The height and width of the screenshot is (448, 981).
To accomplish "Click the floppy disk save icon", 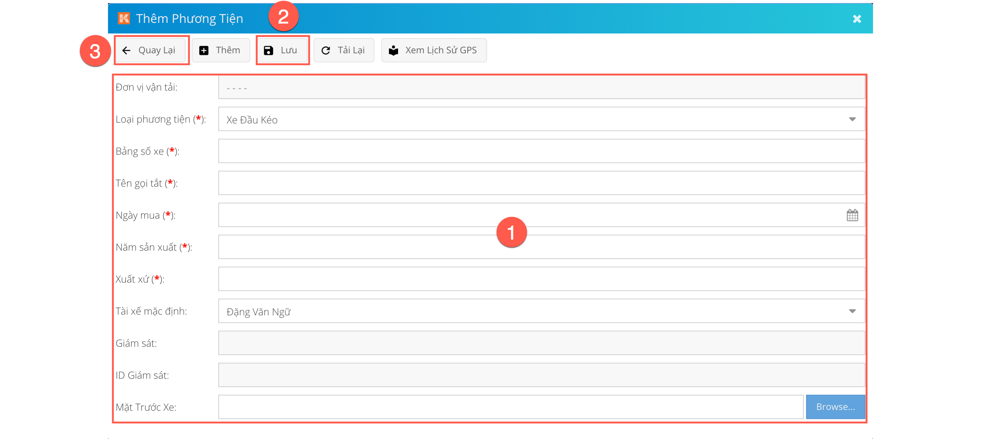I will [268, 50].
